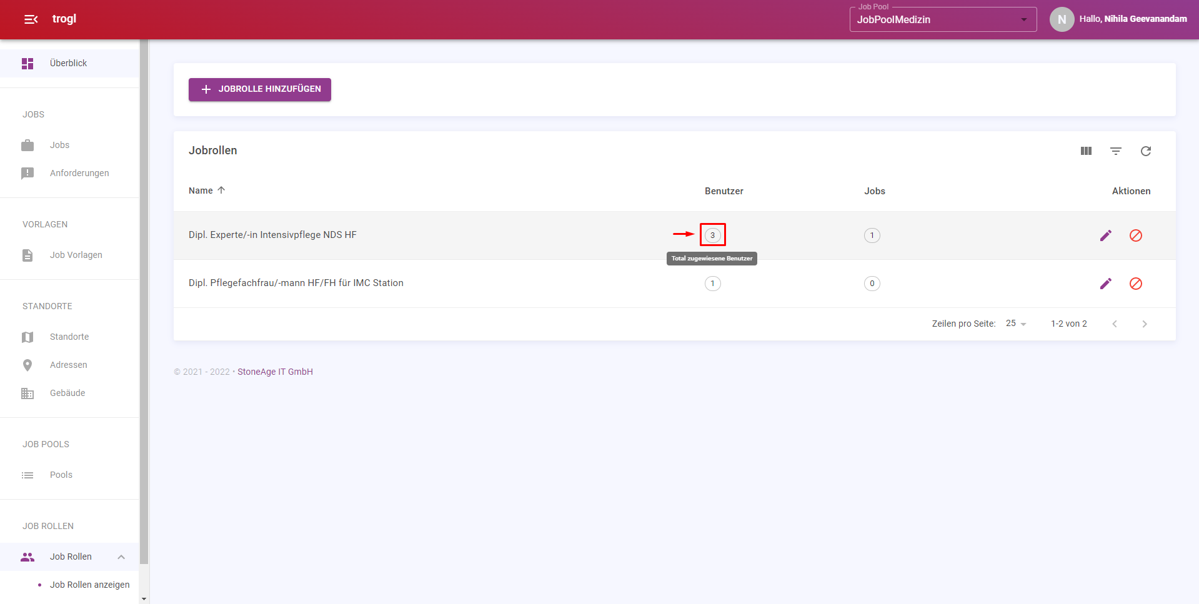The image size is (1199, 604).
Task: Edit the Dipl. Experte/-in Intensivpflege role
Action: tap(1106, 235)
